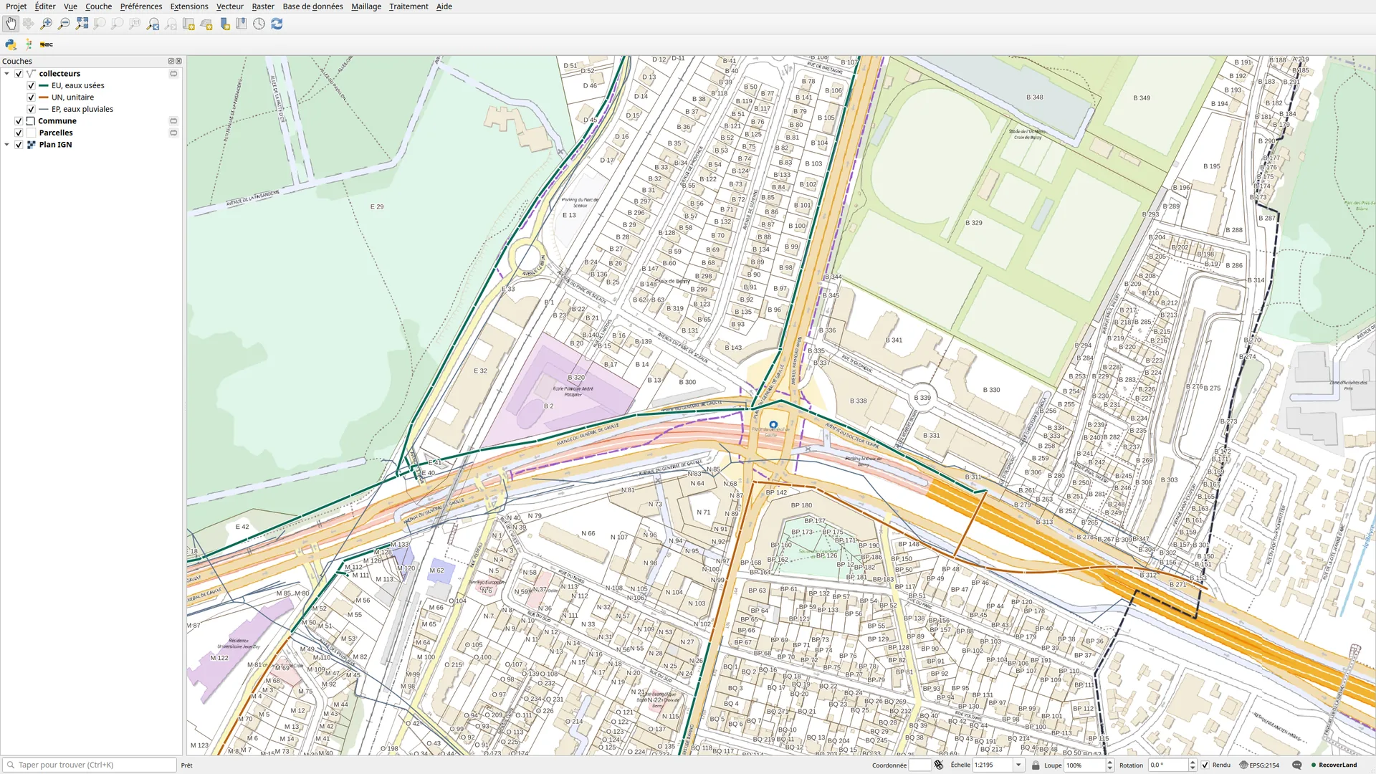Open the log messages speech bubble icon
1376x774 pixels.
coord(1296,765)
